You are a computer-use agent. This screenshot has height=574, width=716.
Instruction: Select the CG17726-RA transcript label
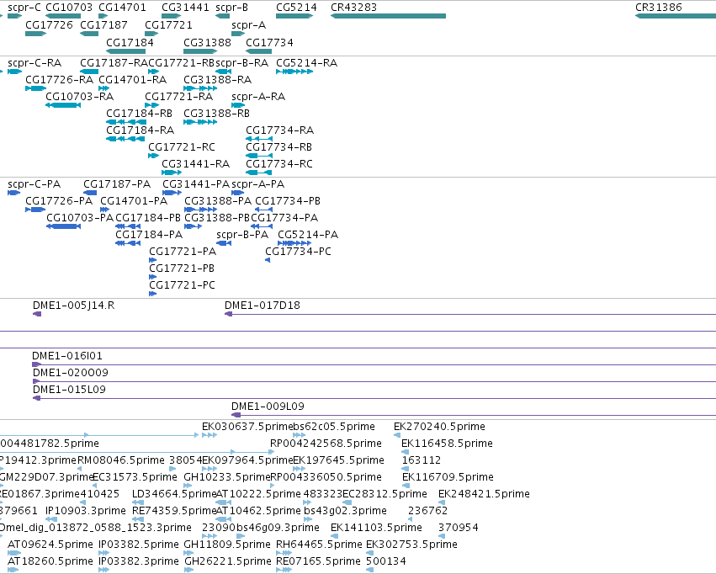click(x=60, y=80)
